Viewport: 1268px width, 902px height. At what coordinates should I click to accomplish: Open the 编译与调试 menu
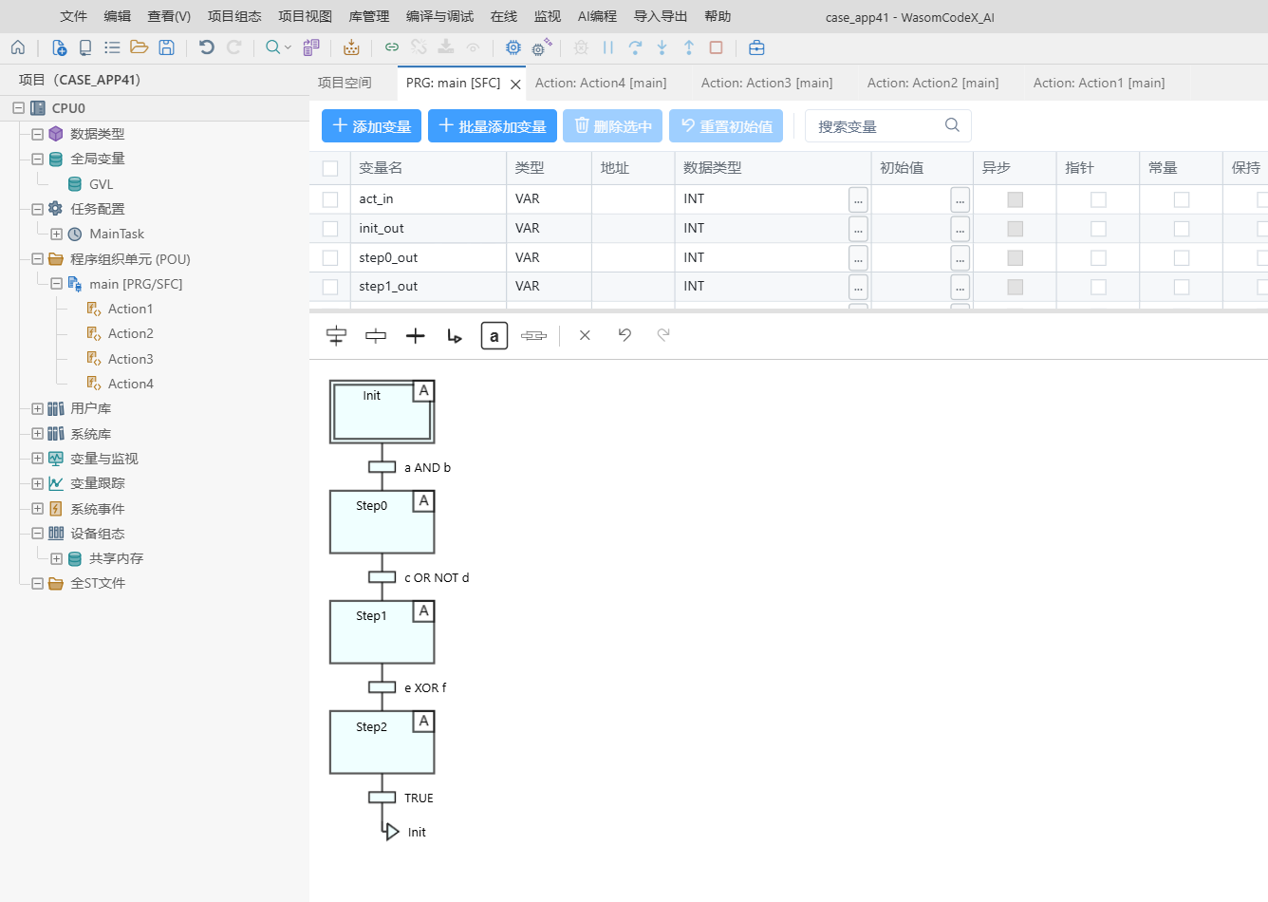439,16
